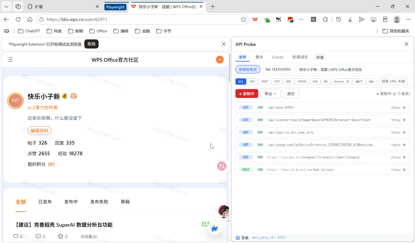The height and width of the screenshot is (243, 415).
Task: Like the SuperAI post heart icon
Action: tap(16, 236)
